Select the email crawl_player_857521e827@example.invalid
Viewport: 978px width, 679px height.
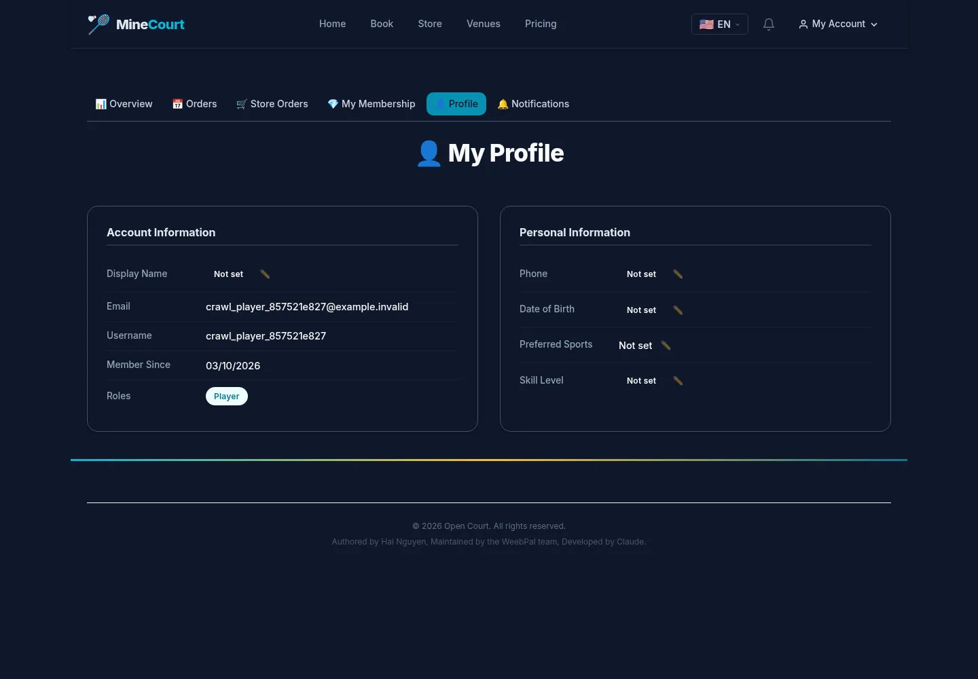[x=307, y=307]
